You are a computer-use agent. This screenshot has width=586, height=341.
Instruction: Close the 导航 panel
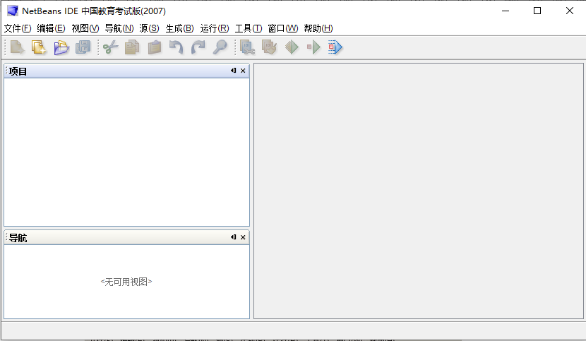coord(243,237)
